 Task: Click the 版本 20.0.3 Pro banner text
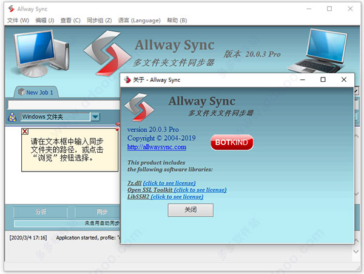[x=252, y=54]
